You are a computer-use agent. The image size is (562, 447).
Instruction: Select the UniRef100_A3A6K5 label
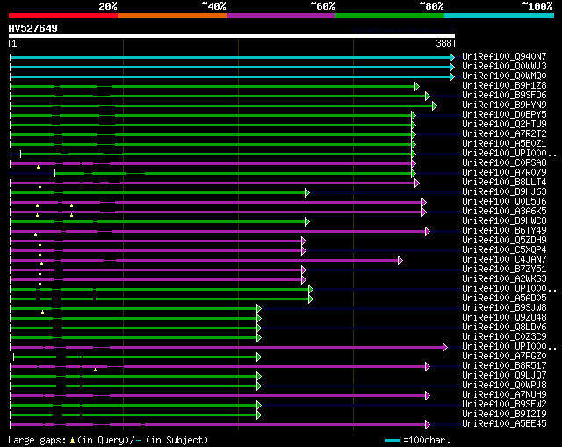pyautogui.click(x=504, y=211)
